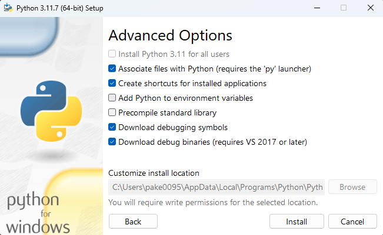
Task: Click the write permissions notice text
Action: pyautogui.click(x=213, y=203)
